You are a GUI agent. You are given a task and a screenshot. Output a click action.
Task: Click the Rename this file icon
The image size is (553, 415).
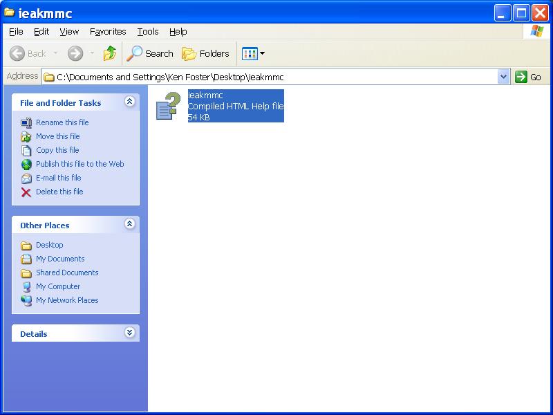[x=26, y=123]
